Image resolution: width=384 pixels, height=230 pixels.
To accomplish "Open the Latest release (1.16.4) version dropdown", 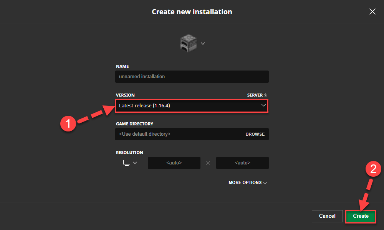I will [x=192, y=105].
